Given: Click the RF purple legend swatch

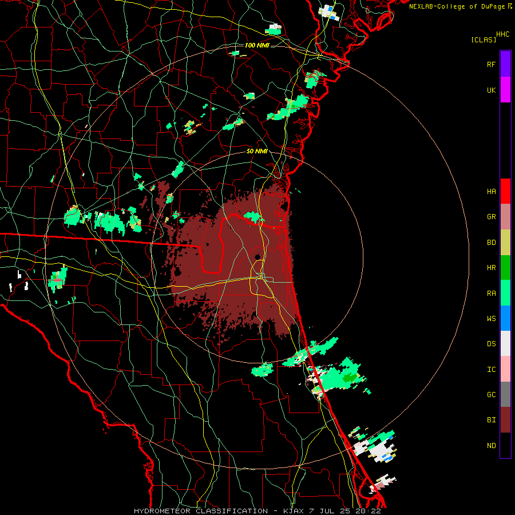Looking at the screenshot, I should 505,64.
